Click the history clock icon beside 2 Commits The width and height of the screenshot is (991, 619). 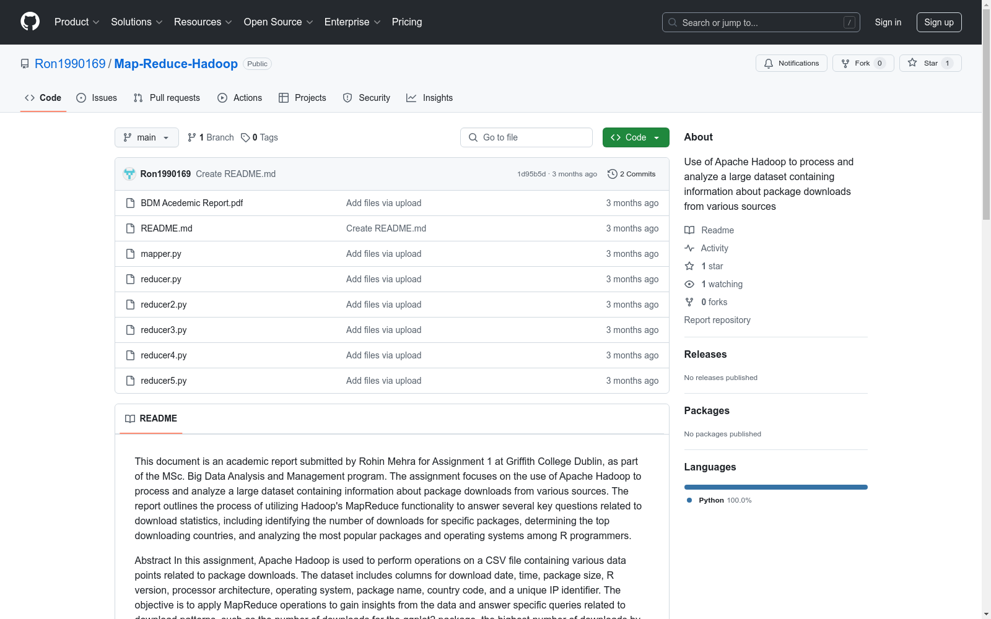click(x=613, y=174)
